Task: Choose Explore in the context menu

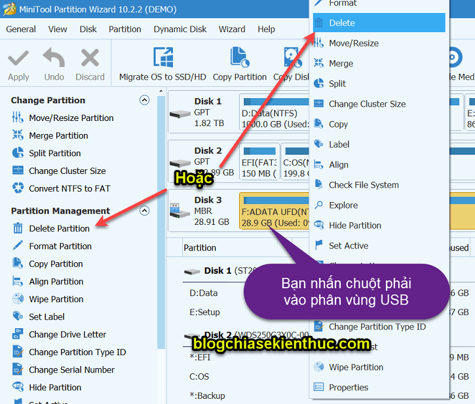Action: coord(379,205)
